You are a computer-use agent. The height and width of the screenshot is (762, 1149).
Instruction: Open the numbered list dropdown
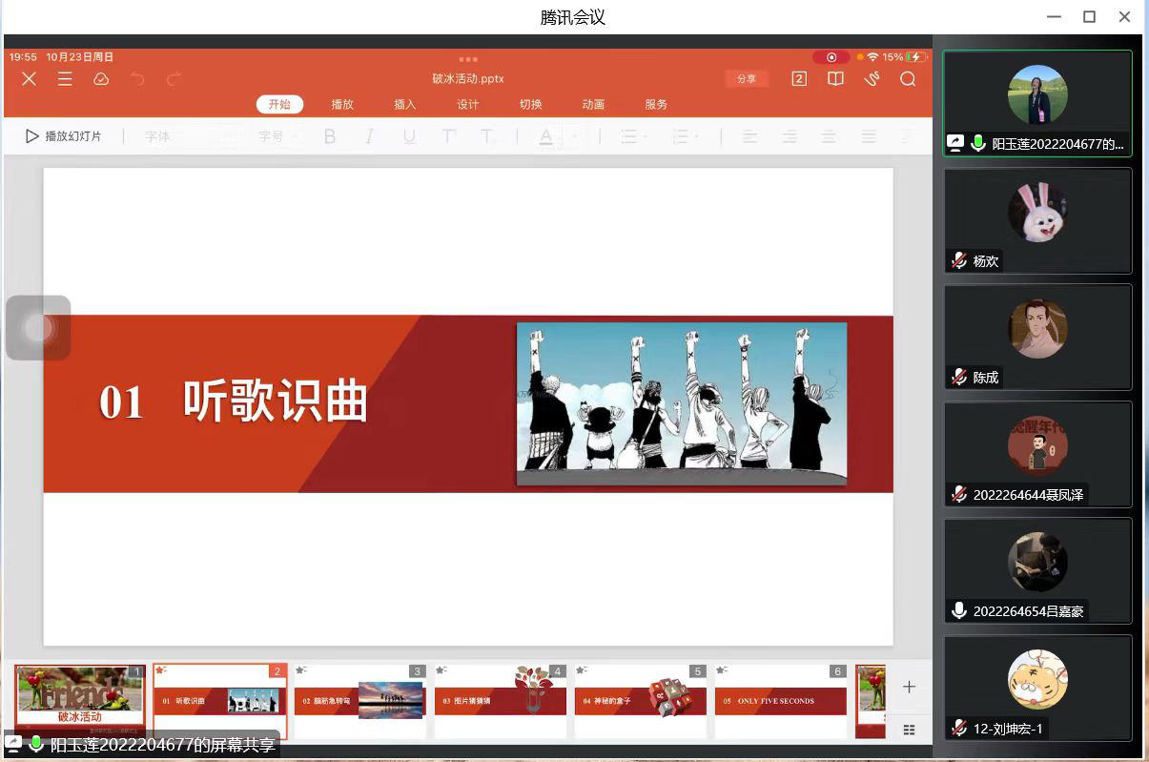pos(686,136)
